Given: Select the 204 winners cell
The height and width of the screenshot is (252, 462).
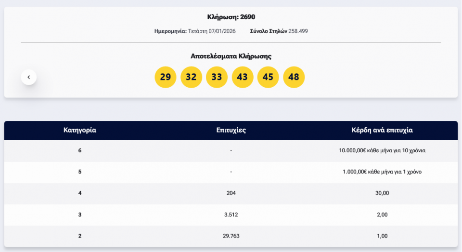Looking at the screenshot, I should click(231, 193).
